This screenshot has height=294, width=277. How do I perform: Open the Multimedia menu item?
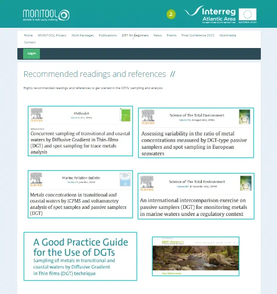click(x=228, y=35)
